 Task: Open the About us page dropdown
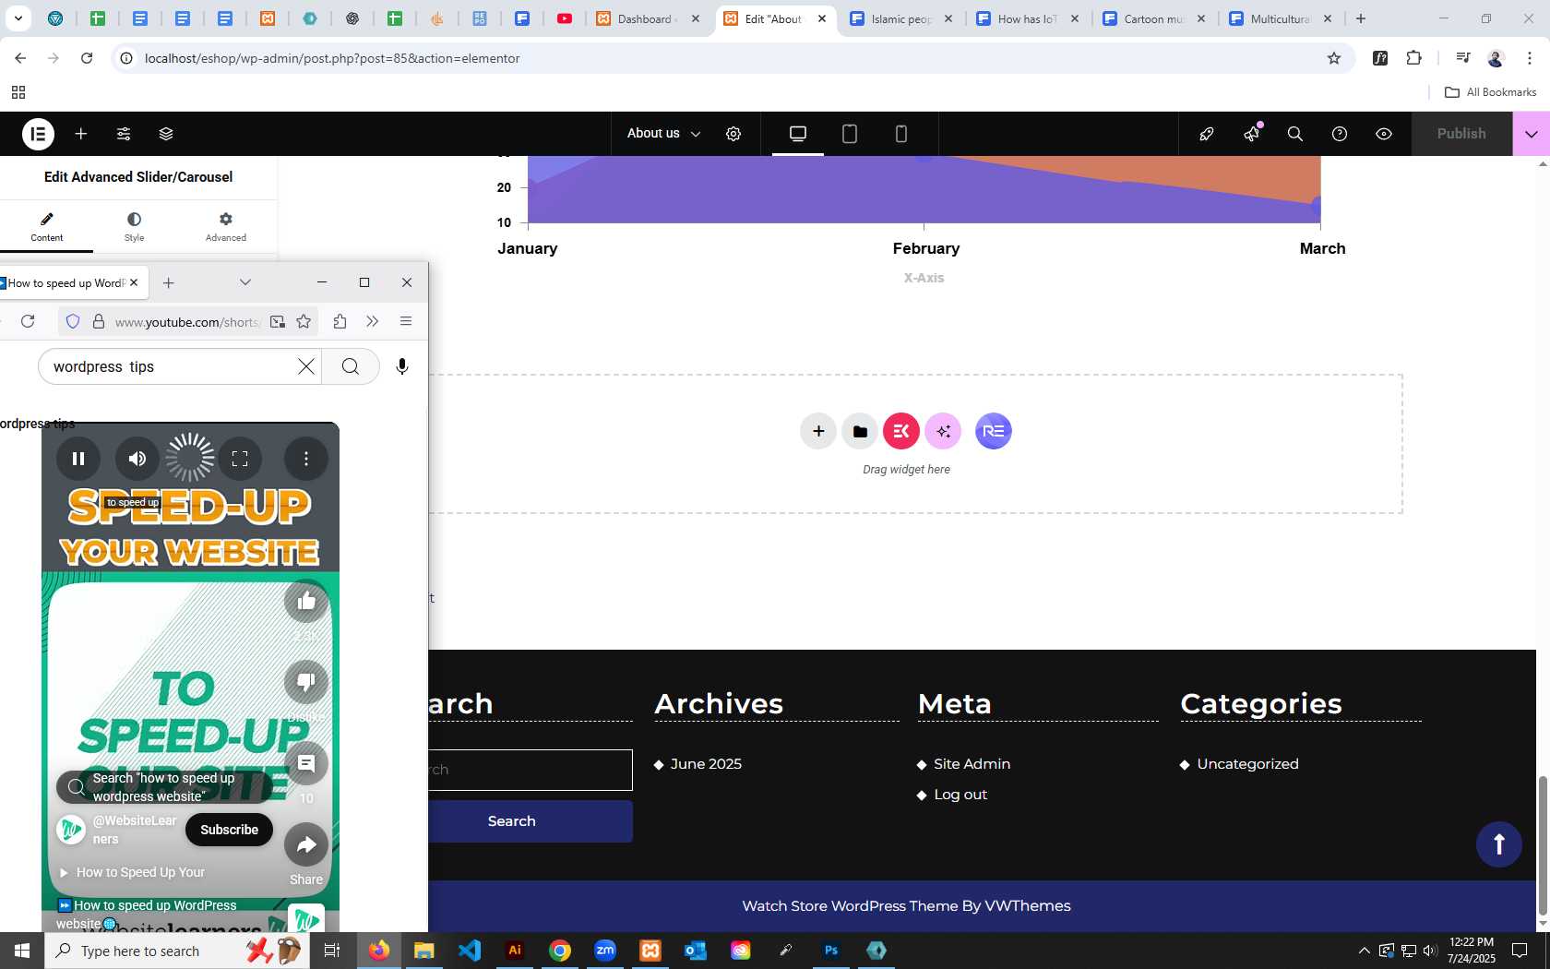[663, 134]
